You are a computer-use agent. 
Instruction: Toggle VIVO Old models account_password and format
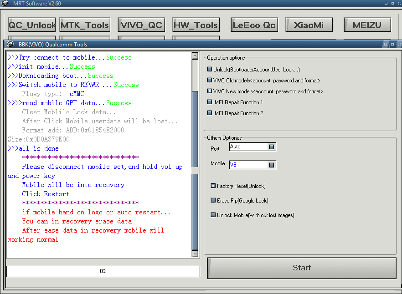click(x=210, y=80)
